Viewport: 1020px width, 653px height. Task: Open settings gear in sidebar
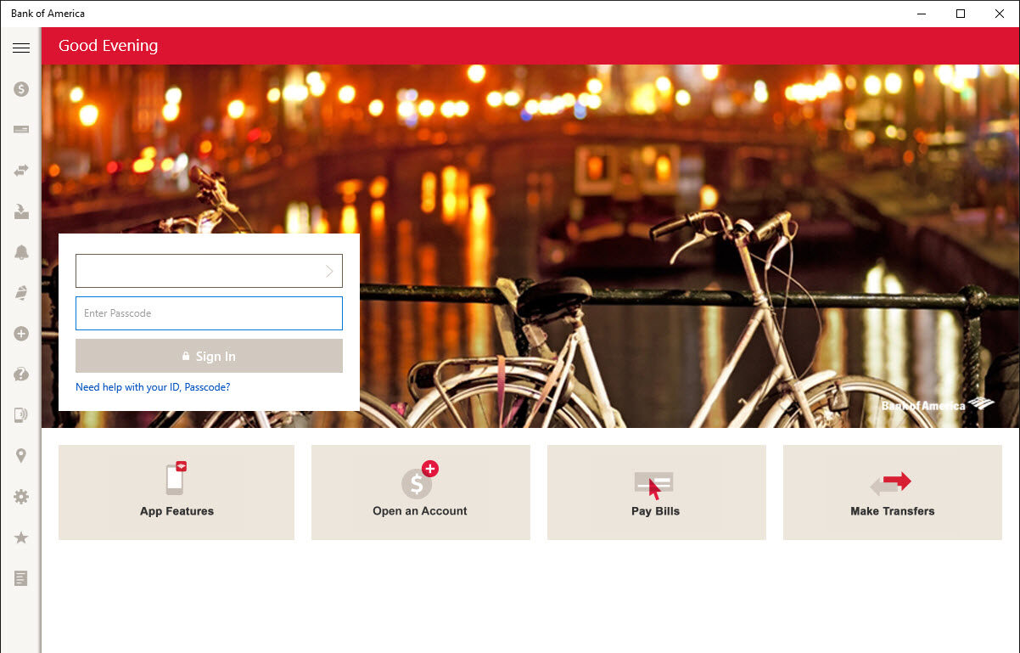(x=21, y=497)
